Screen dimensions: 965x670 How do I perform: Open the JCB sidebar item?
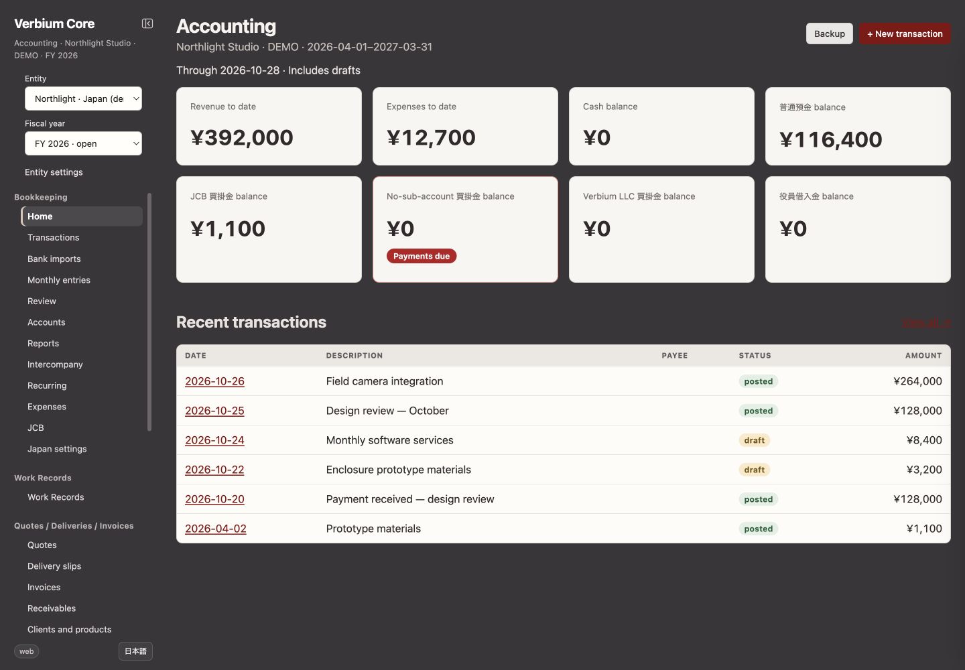[36, 428]
